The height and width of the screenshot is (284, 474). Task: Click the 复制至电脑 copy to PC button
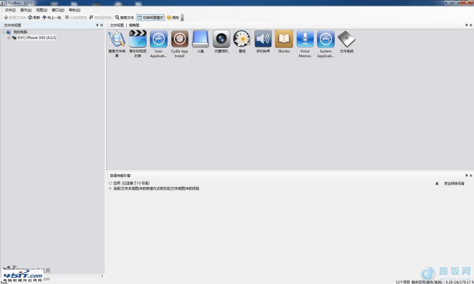pyautogui.click(x=100, y=17)
